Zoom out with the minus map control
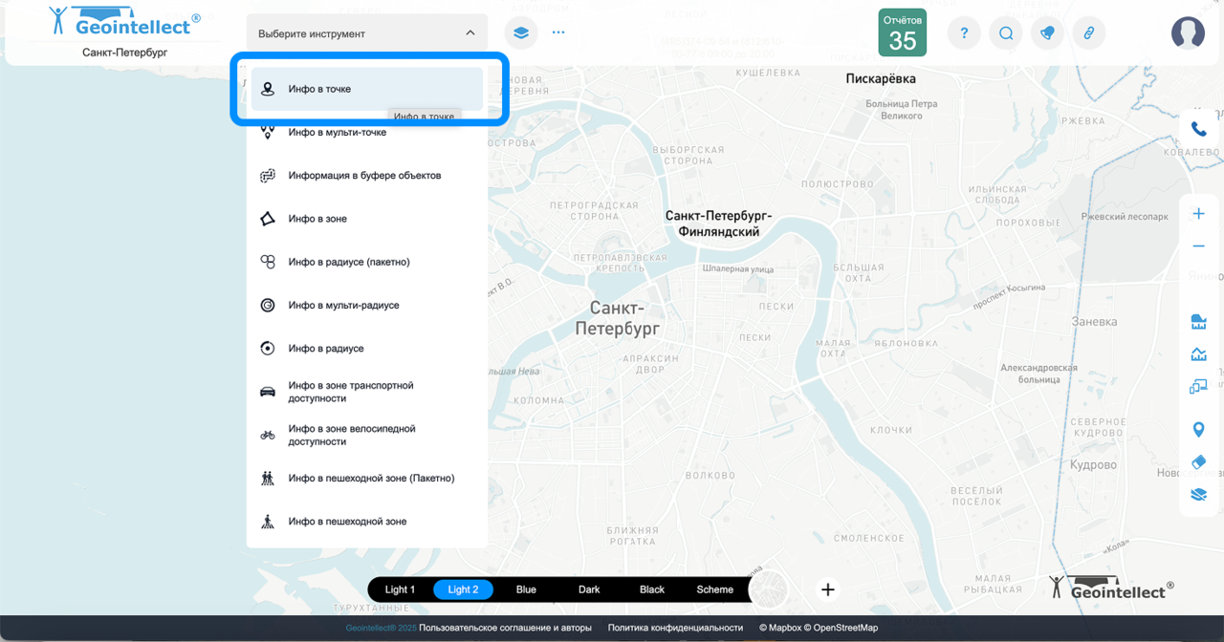The height and width of the screenshot is (642, 1224). [x=1198, y=246]
